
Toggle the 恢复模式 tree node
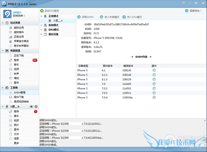41,25
